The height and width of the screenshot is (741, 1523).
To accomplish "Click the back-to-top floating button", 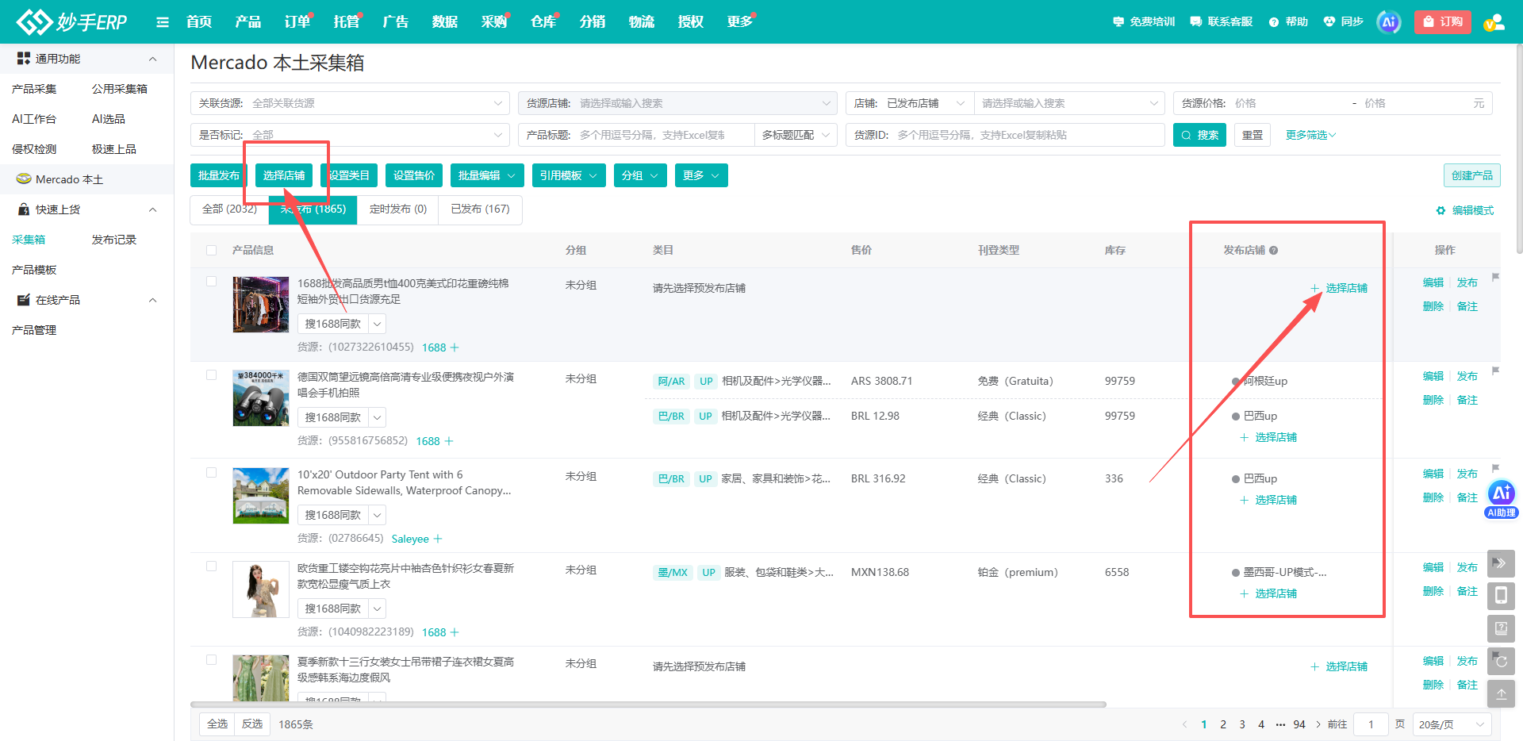I will (x=1501, y=693).
